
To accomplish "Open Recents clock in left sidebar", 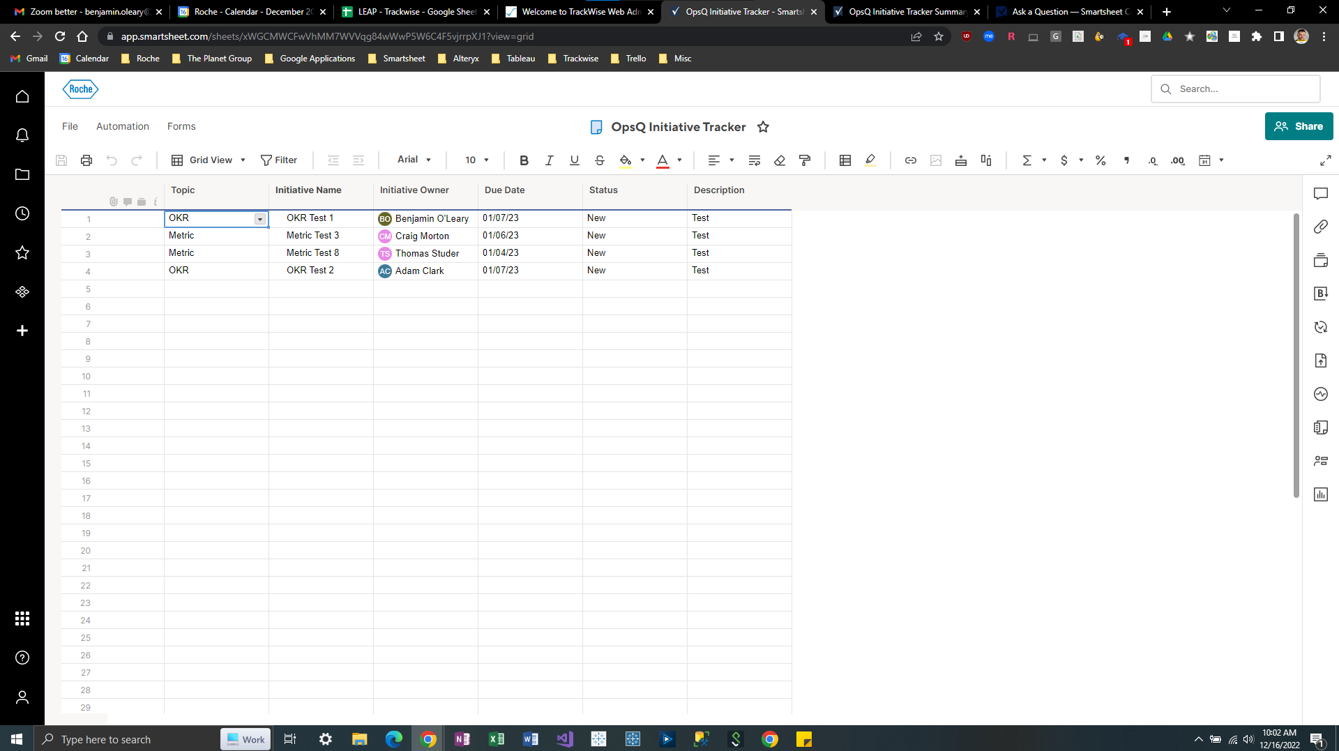I will coord(22,213).
